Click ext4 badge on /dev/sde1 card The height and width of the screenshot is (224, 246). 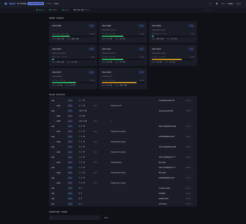click(x=191, y=49)
